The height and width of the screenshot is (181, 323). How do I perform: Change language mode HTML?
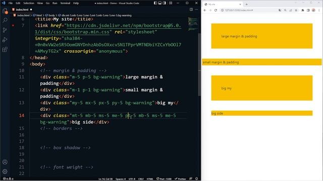[150, 179]
